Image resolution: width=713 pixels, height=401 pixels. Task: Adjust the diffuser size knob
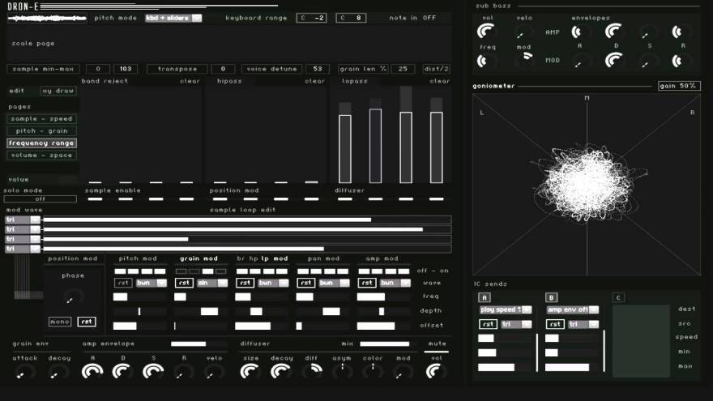250,372
